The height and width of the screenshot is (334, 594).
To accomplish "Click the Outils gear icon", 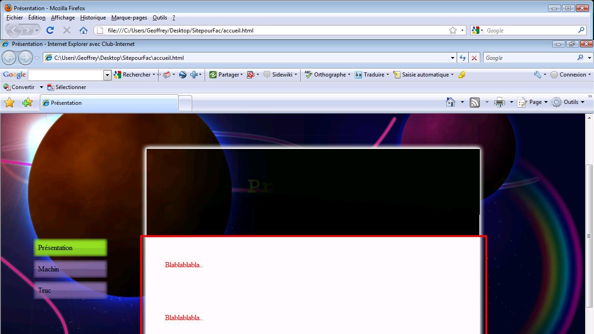I will (x=556, y=103).
